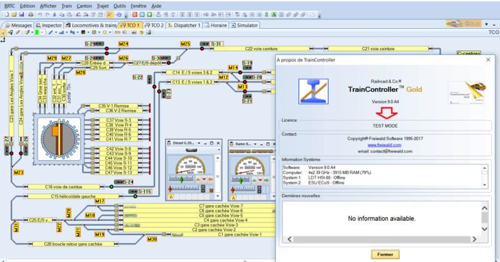The image size is (500, 262).
Task: Open dropdown next to the brush tool
Action: tap(32, 32)
